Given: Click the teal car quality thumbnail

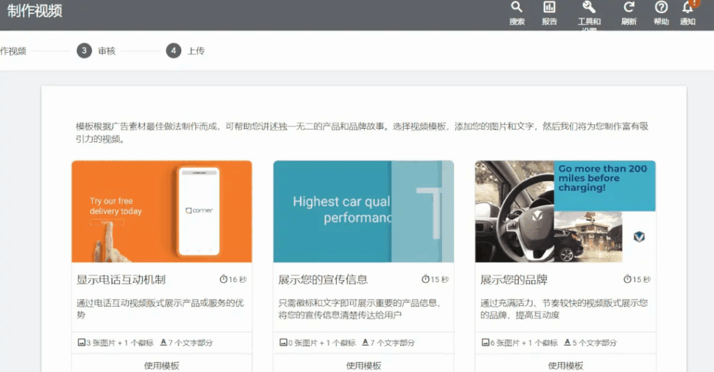Looking at the screenshot, I should [363, 211].
